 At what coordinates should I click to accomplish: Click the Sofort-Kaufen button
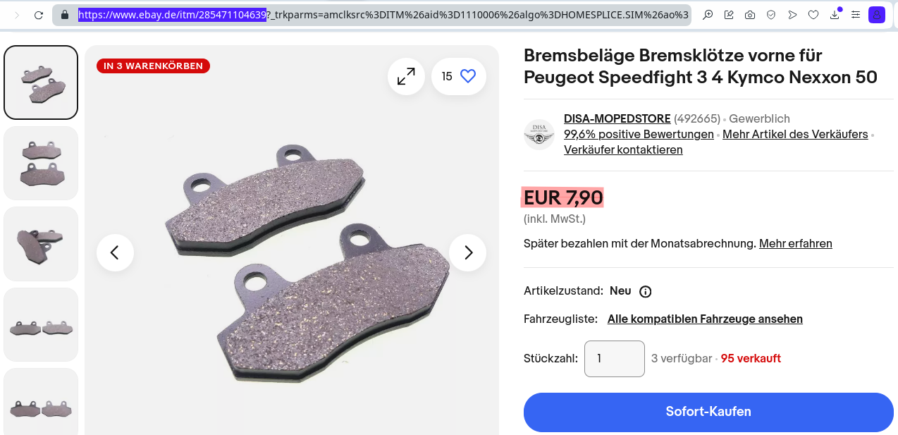708,412
